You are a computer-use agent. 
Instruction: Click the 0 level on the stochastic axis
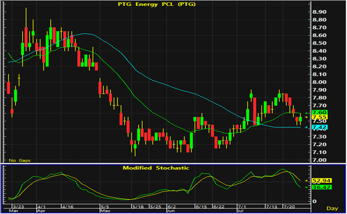(x=314, y=201)
